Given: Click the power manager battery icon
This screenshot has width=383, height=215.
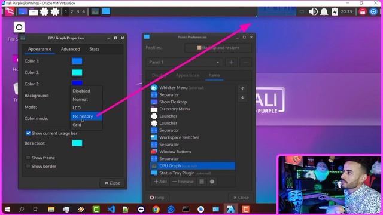Looking at the screenshot, I should point(335,11).
